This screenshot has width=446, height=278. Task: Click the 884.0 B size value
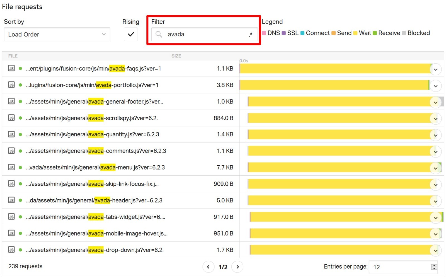223,118
